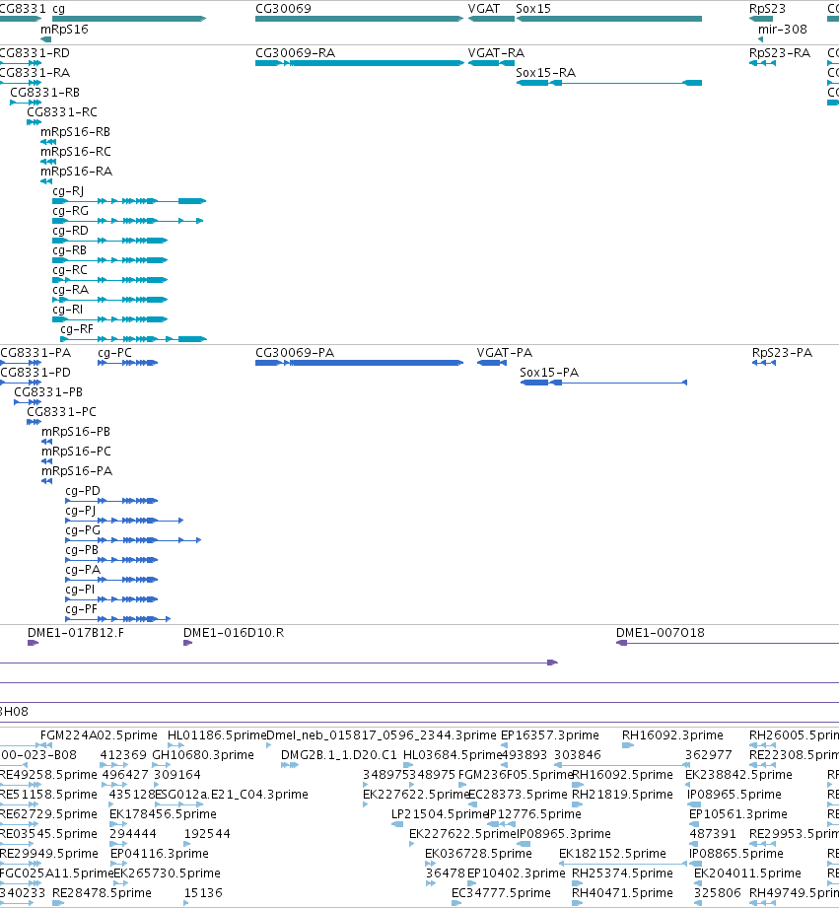Select the LP21504.5prime EST label
839x908 pixels.
[x=440, y=813]
